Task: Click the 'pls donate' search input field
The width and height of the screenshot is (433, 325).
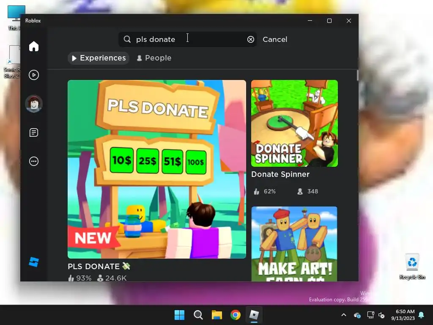Action: coord(188,39)
